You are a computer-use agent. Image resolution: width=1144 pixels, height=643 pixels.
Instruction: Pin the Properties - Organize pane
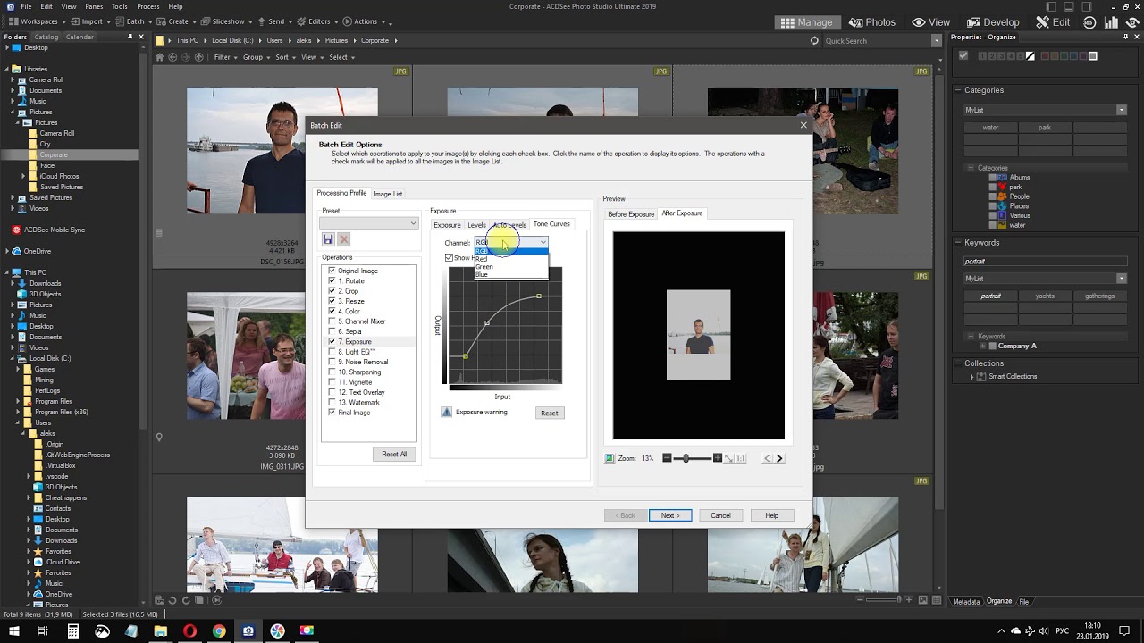[x=1124, y=37]
